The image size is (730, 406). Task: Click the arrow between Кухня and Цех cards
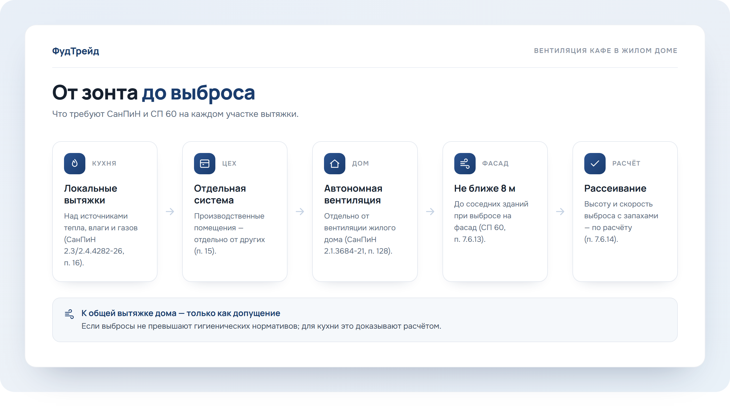170,212
